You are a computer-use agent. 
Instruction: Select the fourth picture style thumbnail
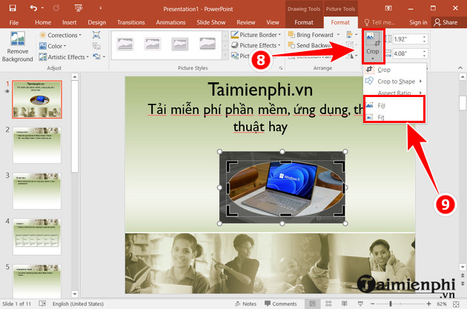(208, 44)
